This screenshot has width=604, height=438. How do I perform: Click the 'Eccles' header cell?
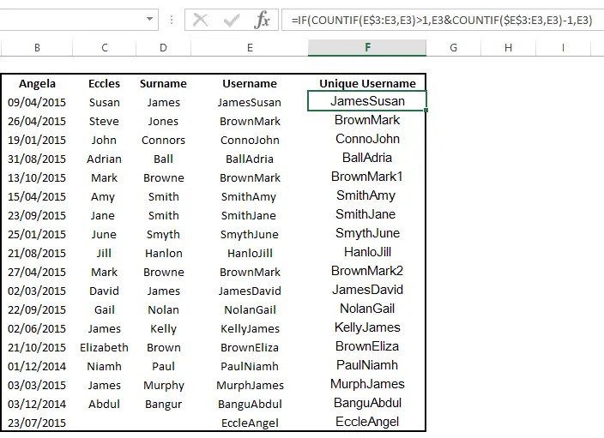click(105, 83)
